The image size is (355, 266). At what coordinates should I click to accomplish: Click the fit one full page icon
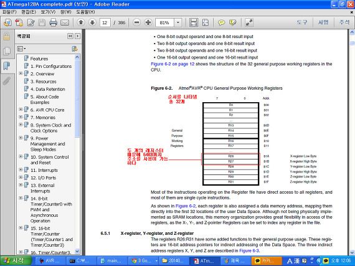[206, 22]
